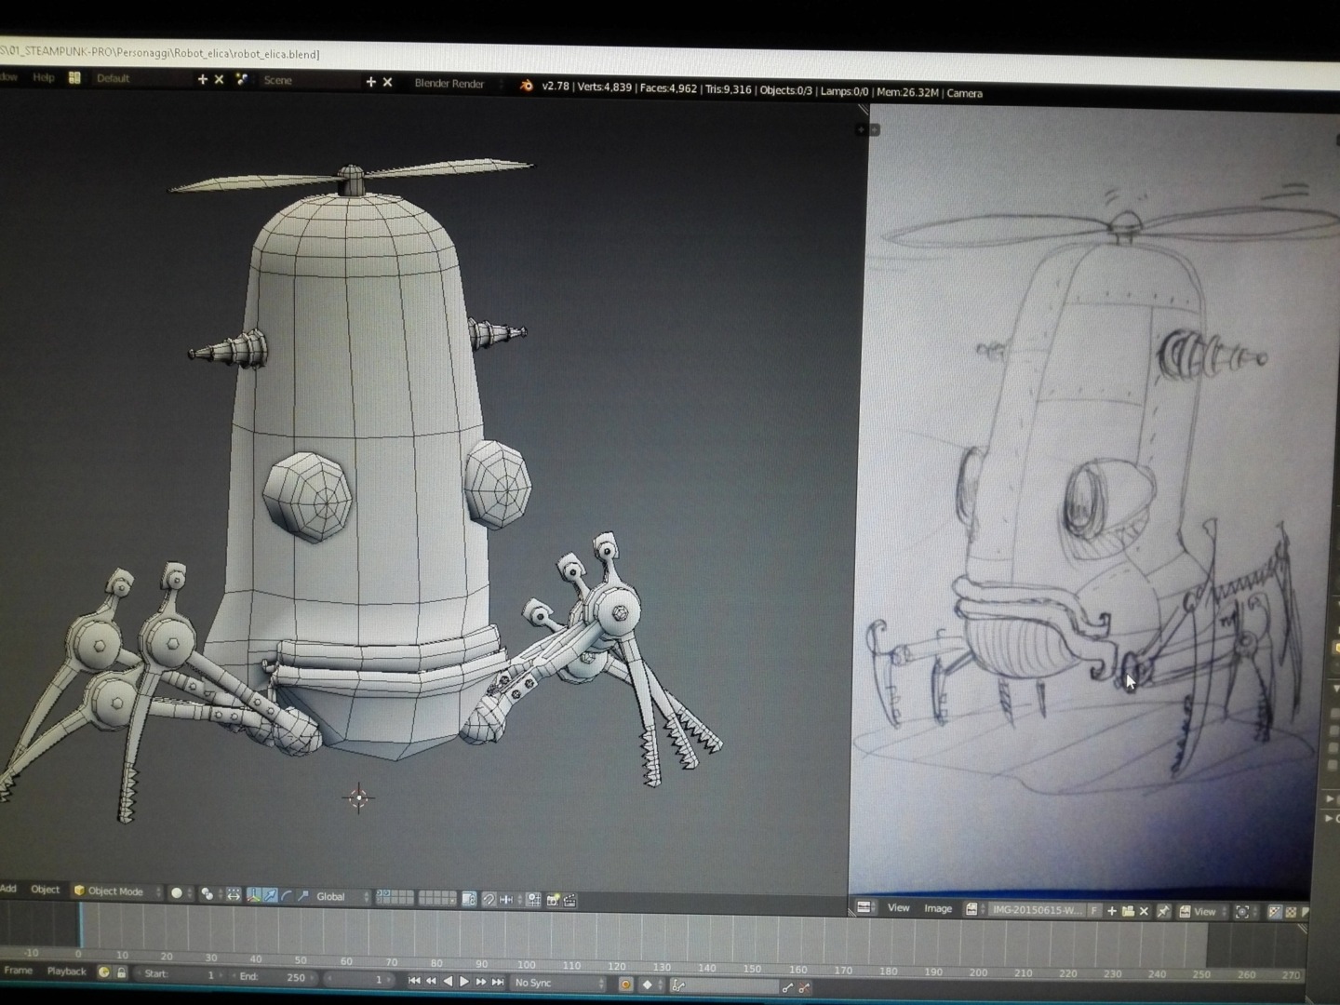The height and width of the screenshot is (1005, 1340).
Task: Click the Blender logo icon
Action: (x=526, y=86)
